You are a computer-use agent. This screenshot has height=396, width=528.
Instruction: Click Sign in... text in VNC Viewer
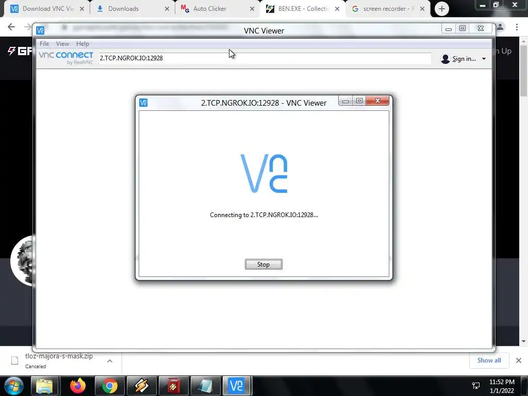464,59
